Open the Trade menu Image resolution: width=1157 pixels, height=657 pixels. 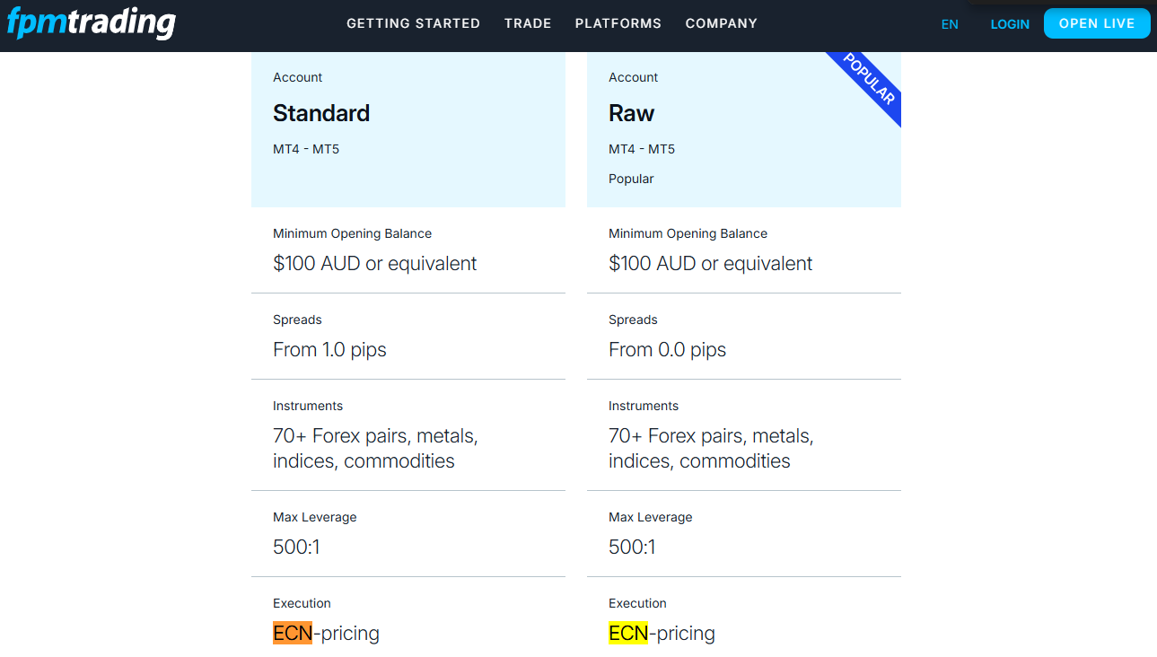point(528,23)
